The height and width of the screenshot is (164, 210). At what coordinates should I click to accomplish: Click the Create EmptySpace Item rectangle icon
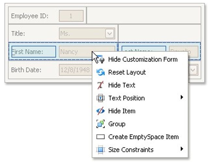coord(101,137)
